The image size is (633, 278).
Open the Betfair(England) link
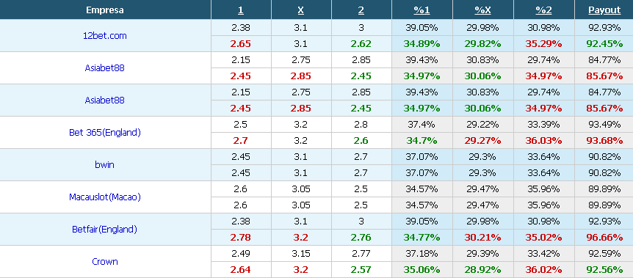105,229
